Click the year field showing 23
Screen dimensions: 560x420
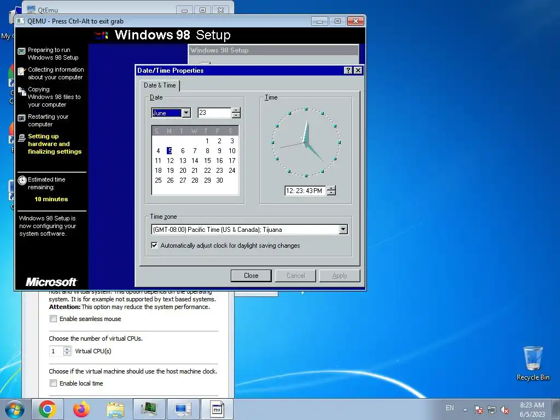pyautogui.click(x=214, y=113)
